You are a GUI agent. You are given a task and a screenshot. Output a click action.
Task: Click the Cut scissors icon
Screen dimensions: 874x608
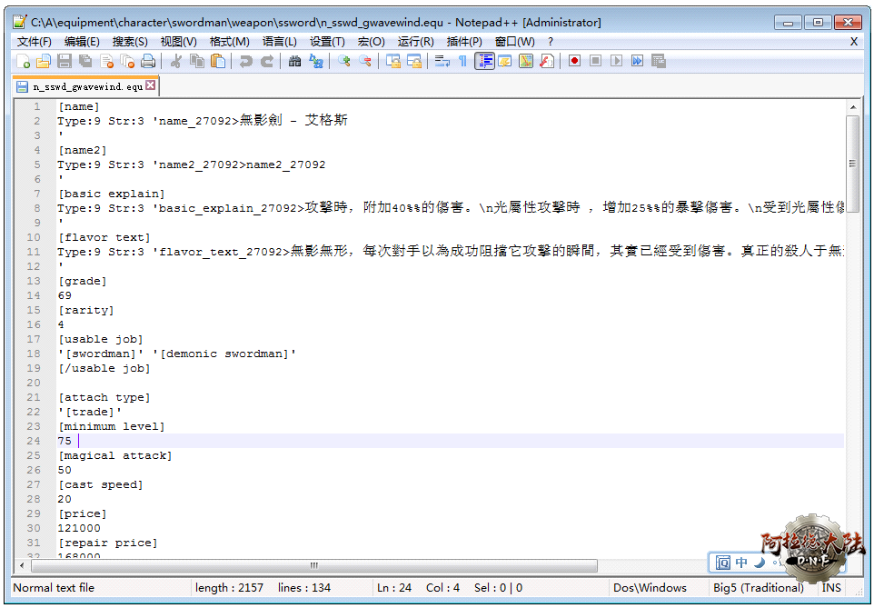tap(176, 61)
